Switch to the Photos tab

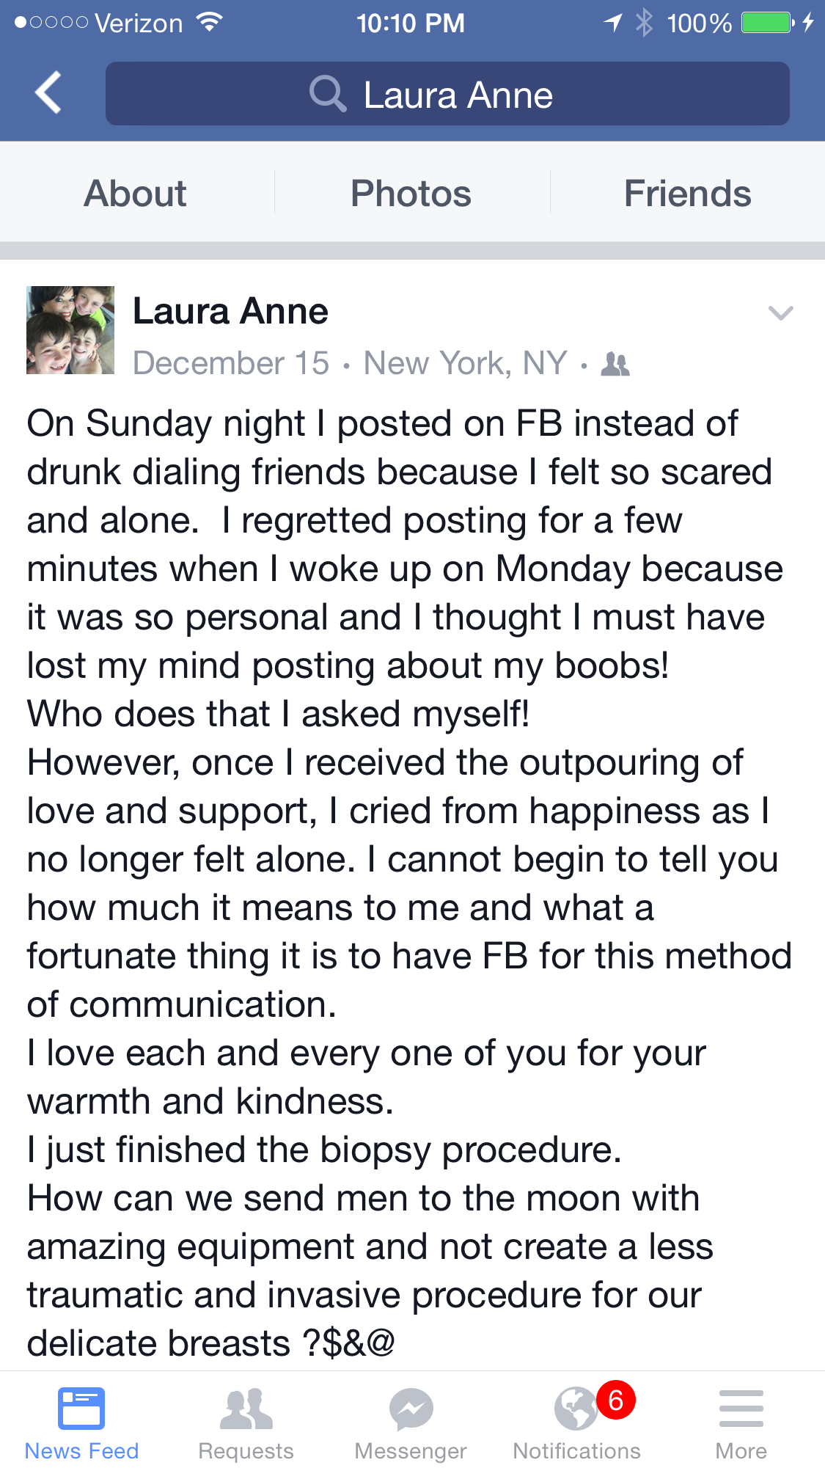[x=411, y=194]
